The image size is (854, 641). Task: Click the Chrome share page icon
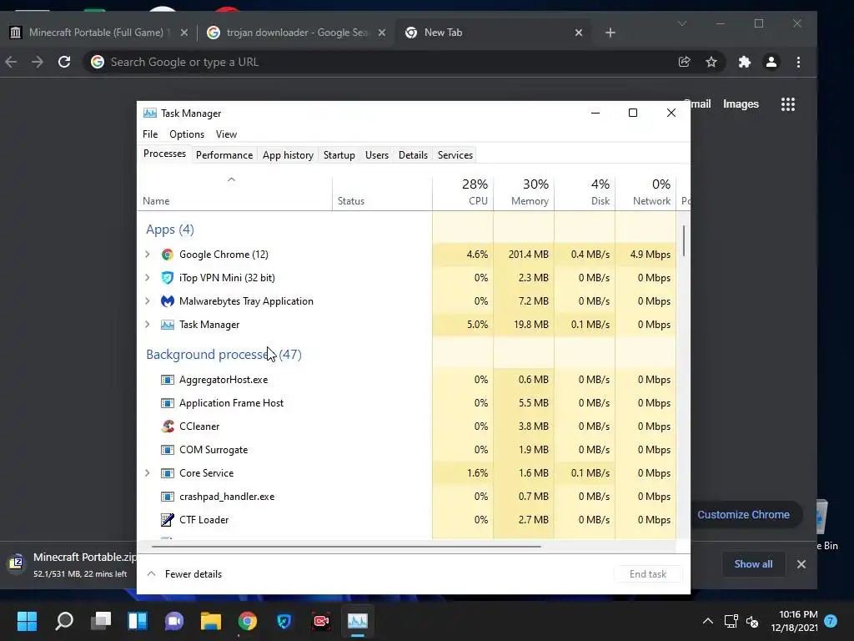[x=685, y=62]
